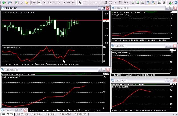The height and width of the screenshot is (116, 178).
Task: Open the Periods clock icon
Action: click(176, 3)
